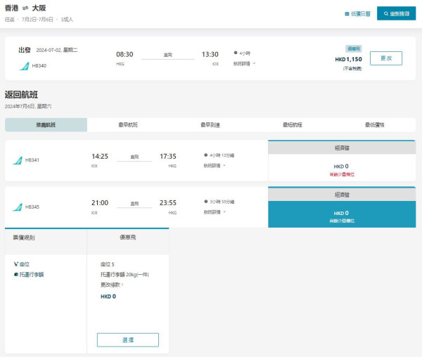Click the clock icon beside 4 hours duration
The height and width of the screenshot is (357, 422).
click(236, 53)
